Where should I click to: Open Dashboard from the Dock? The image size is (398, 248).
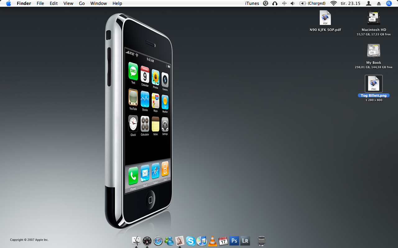tap(147, 241)
